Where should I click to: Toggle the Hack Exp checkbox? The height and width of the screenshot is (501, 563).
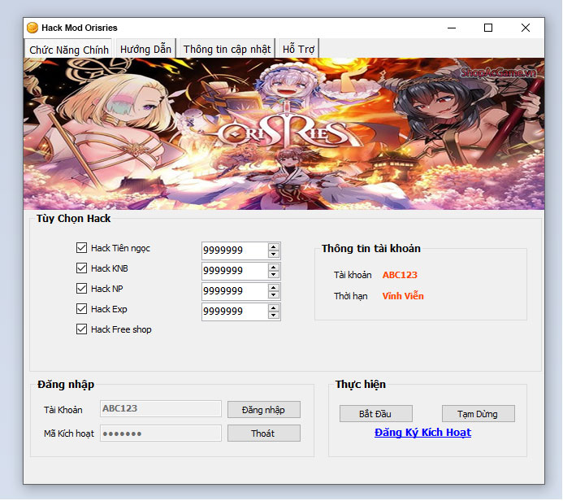[81, 309]
